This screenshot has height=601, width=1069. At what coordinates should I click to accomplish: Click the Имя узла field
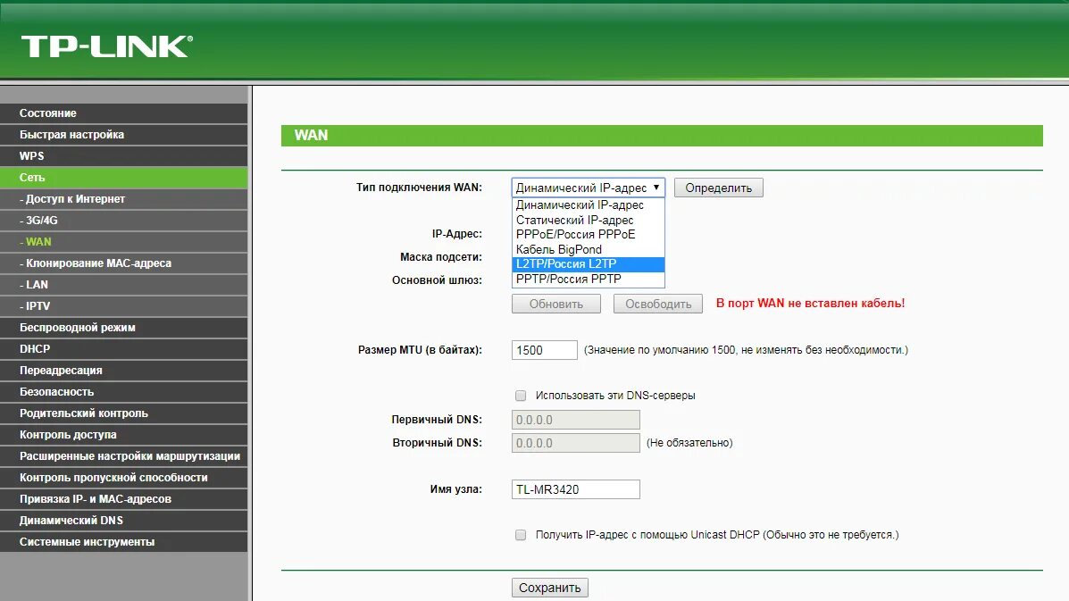click(575, 489)
